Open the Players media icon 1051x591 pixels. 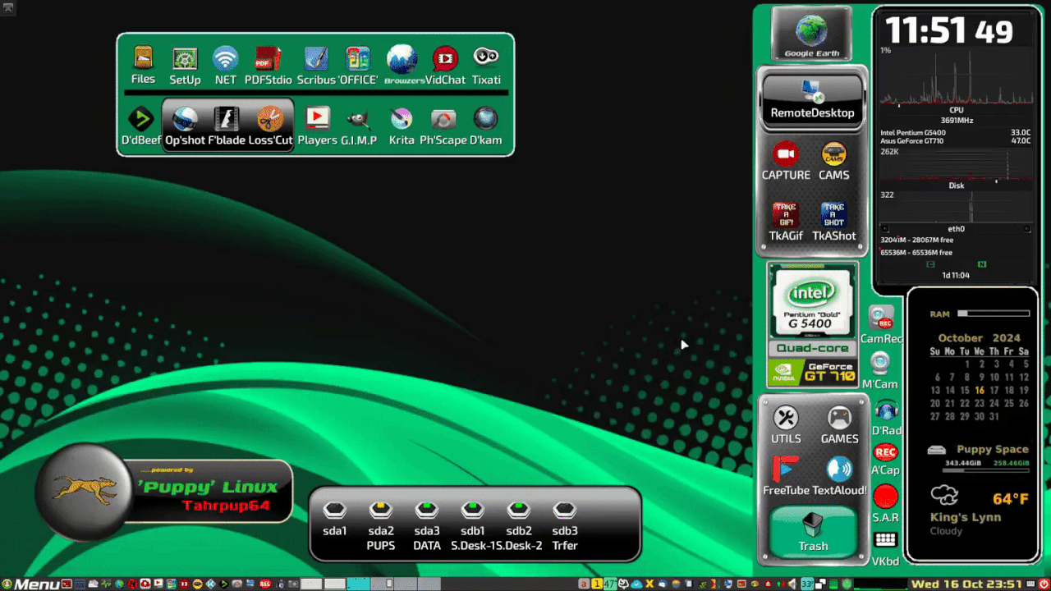tap(317, 119)
